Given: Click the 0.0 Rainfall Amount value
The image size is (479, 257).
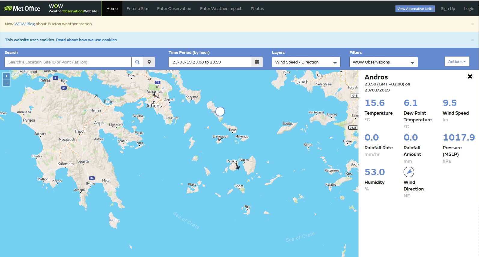Looking at the screenshot, I should (x=410, y=138).
